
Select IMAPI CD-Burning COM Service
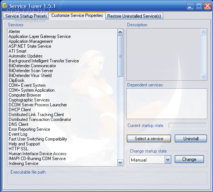point(37,159)
